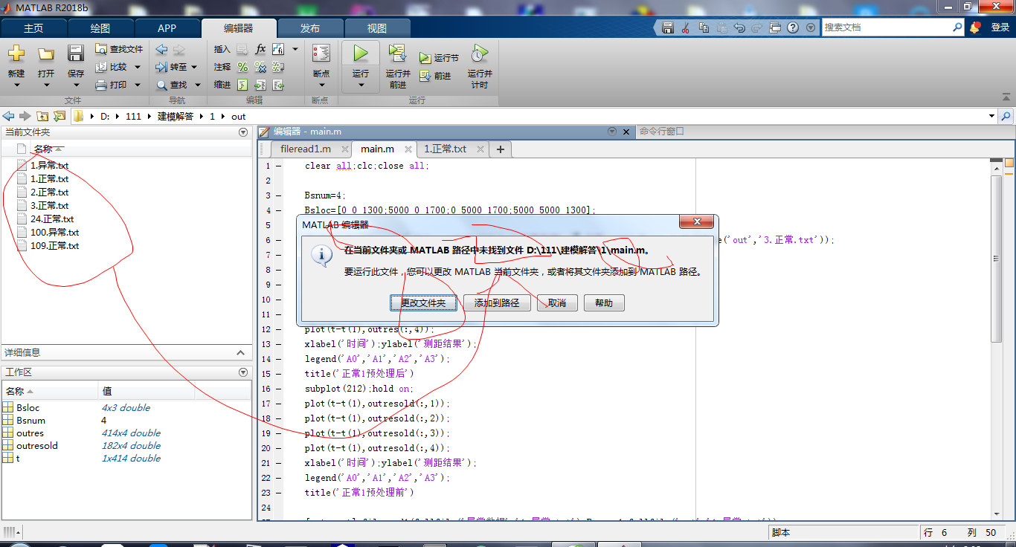Click the plus tab to add a new editor file
The width and height of the screenshot is (1016, 547).
[x=501, y=149]
